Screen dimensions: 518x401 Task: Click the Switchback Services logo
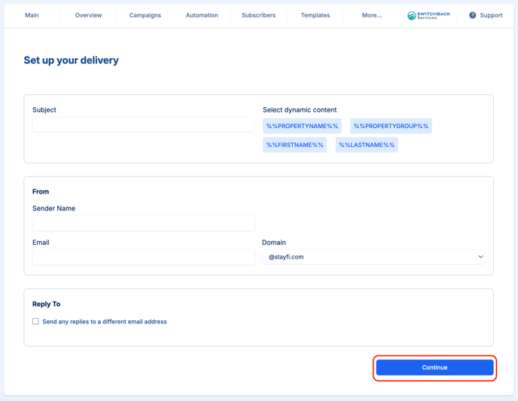(x=428, y=15)
